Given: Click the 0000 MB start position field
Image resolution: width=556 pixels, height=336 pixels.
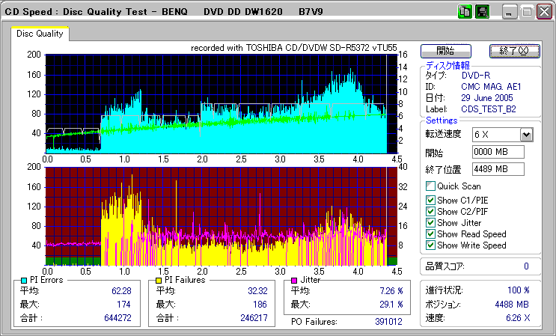Looking at the screenshot, I should pyautogui.click(x=498, y=152).
